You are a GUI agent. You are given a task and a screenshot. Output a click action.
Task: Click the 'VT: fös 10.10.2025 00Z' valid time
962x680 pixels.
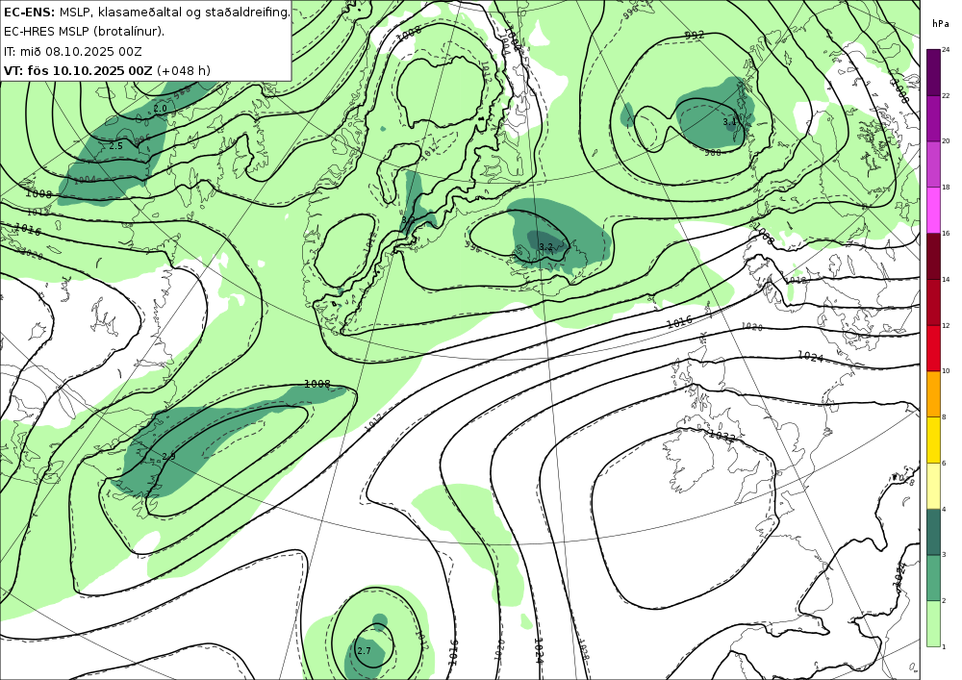tap(77, 70)
